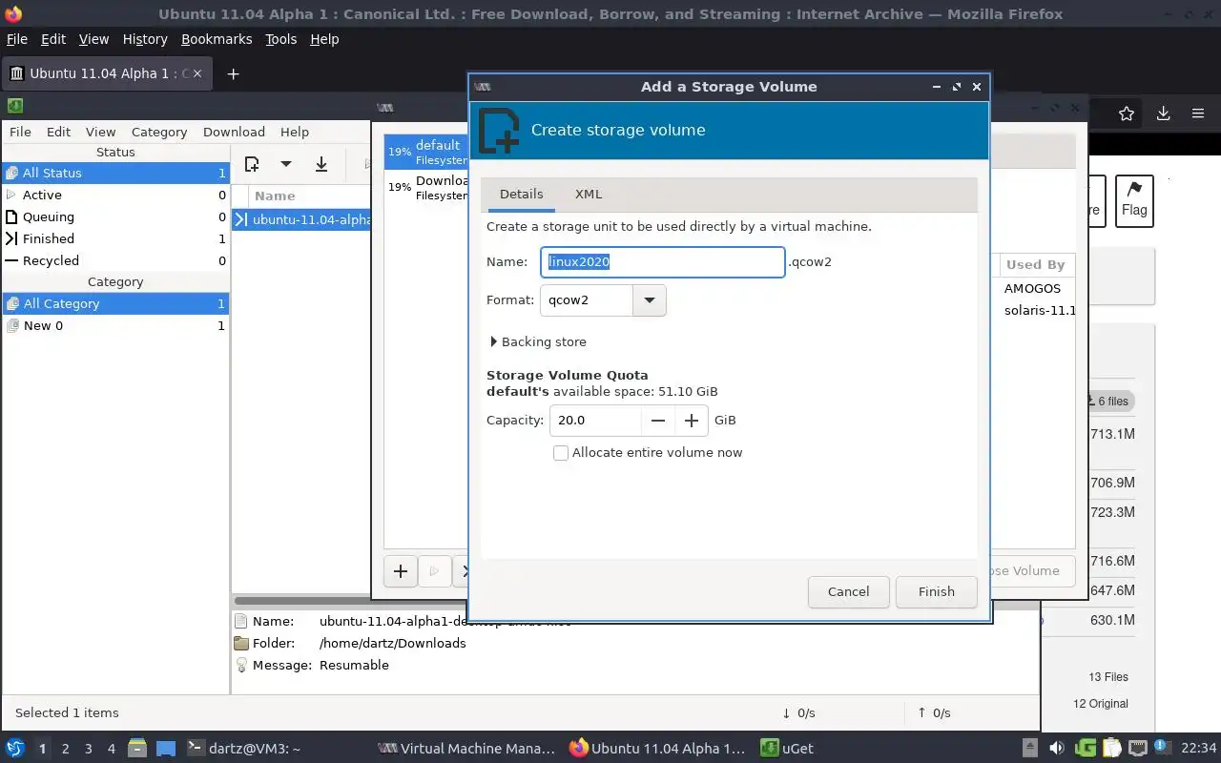Click the tray expand arrow icon in taskbar

click(x=1030, y=748)
